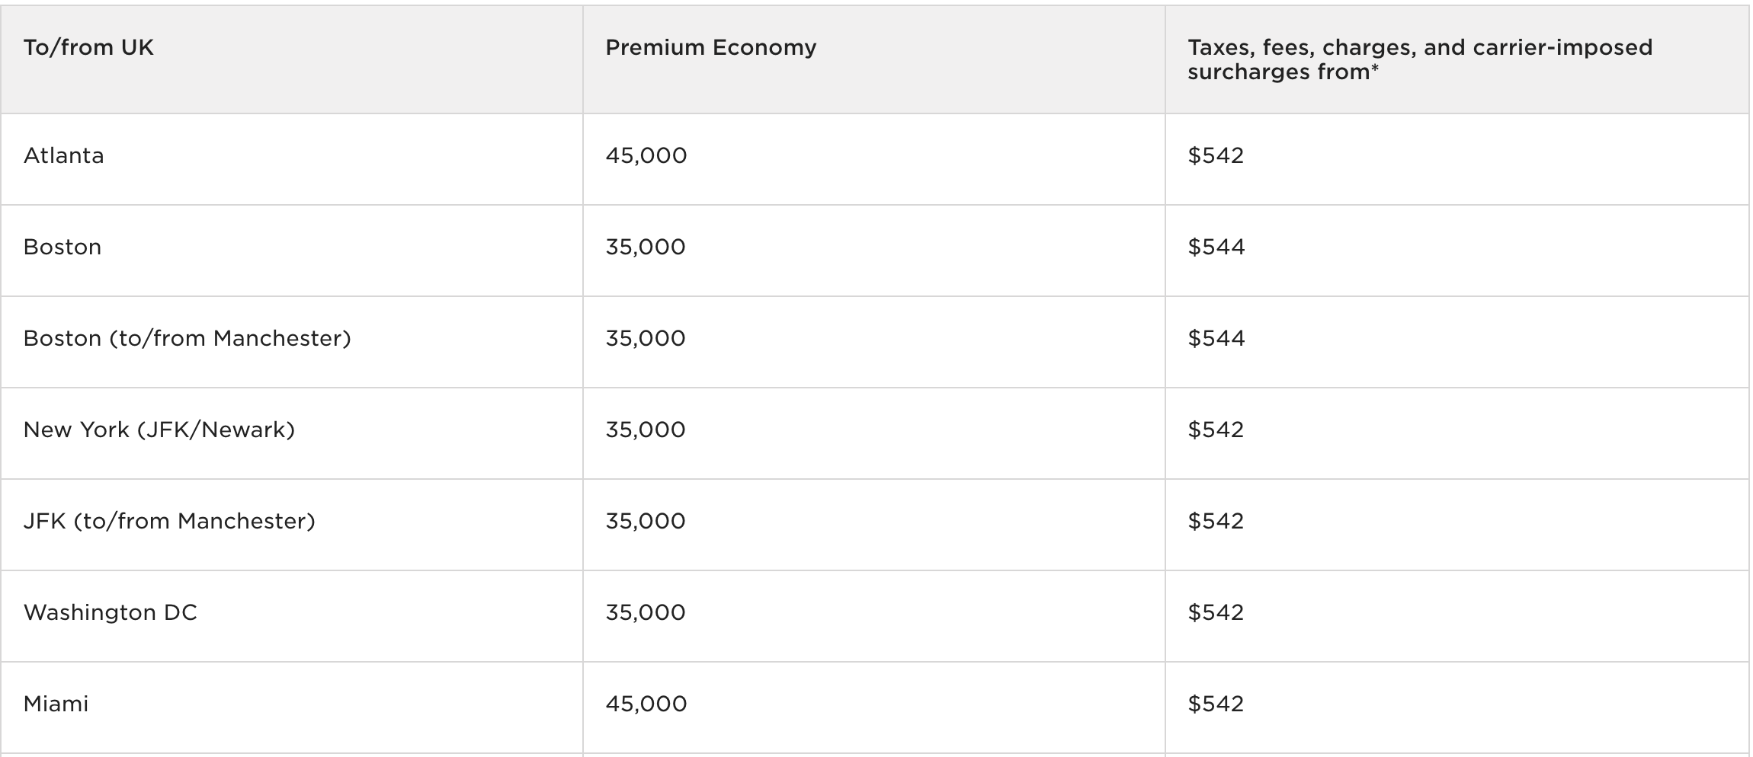Click the $542 surcharge in the Miami row

(x=1216, y=704)
